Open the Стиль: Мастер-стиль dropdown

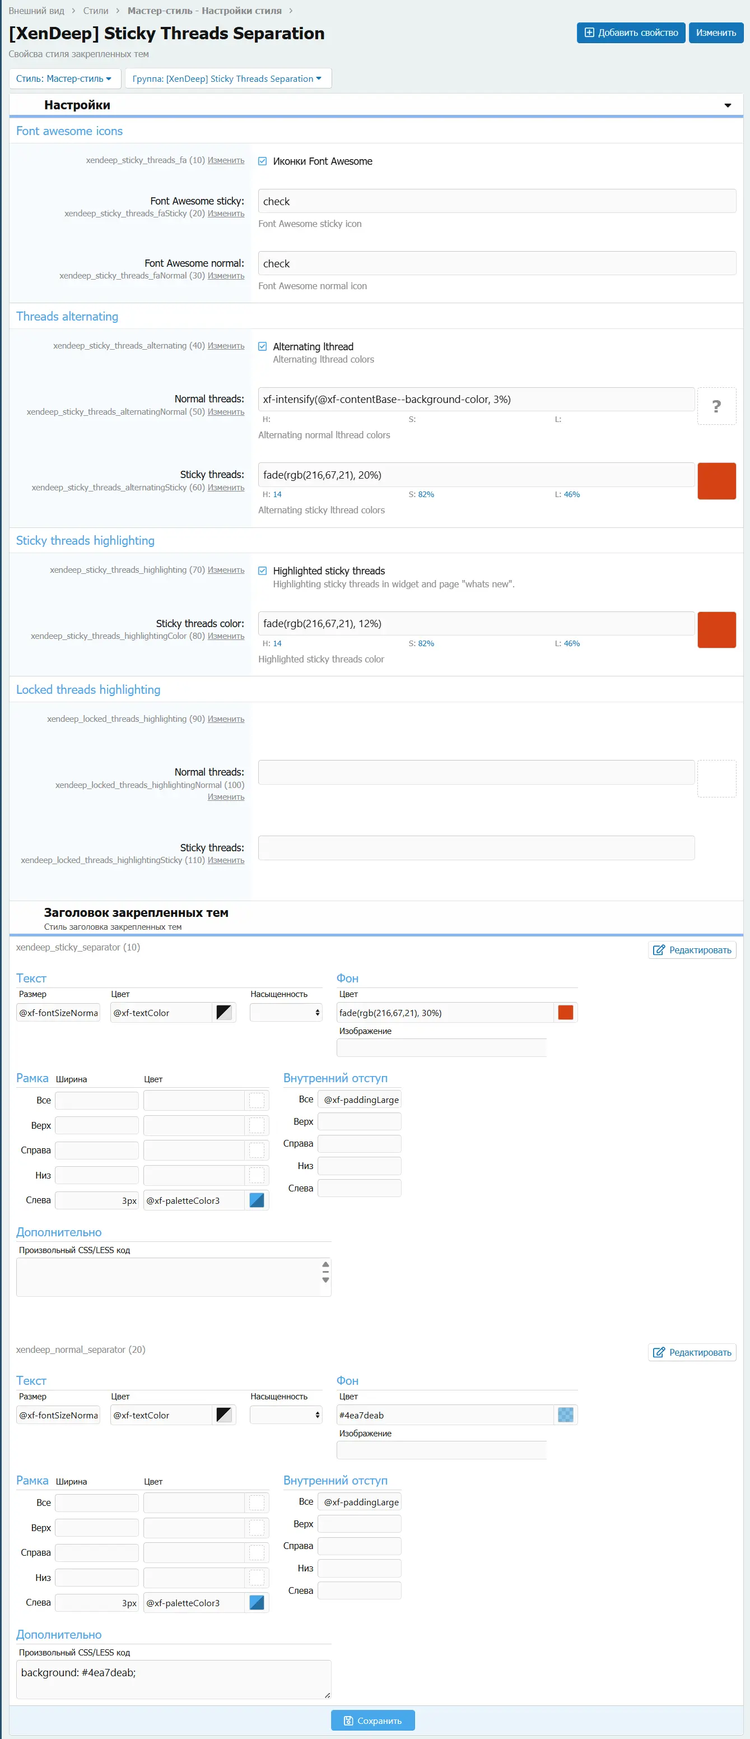tap(64, 79)
